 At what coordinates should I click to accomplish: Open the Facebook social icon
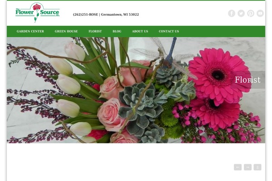[x=232, y=13]
